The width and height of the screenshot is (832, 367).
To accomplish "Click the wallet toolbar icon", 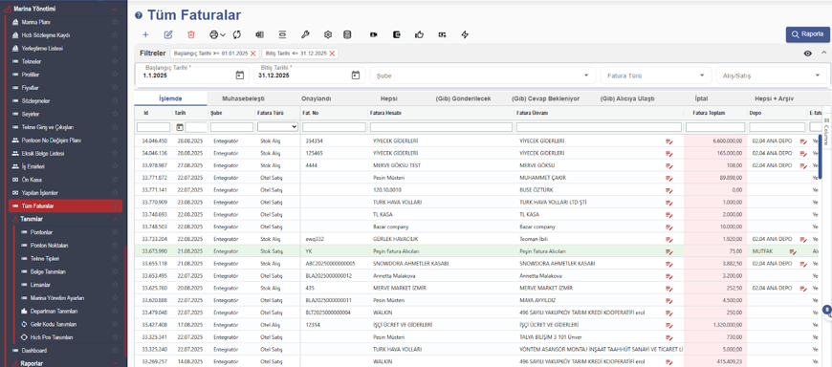I will (x=396, y=34).
